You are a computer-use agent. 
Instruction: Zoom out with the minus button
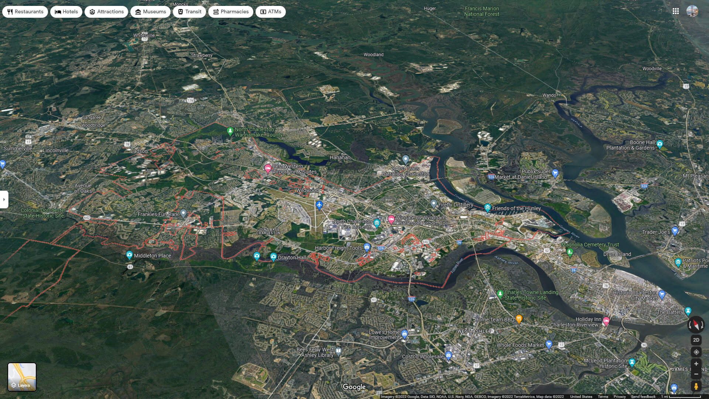[696, 374]
